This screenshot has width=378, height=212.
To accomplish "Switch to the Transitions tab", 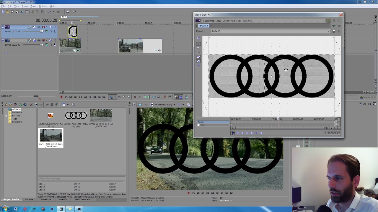I will coord(46,200).
